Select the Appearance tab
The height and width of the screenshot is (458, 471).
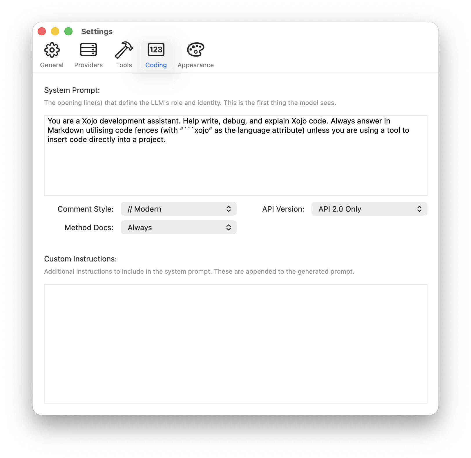coord(195,55)
